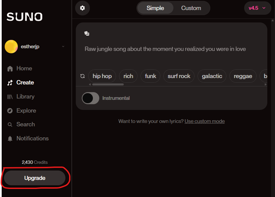The image size is (275, 197).
Task: Click the style tags horizontal scrollbar
Action: point(108,84)
